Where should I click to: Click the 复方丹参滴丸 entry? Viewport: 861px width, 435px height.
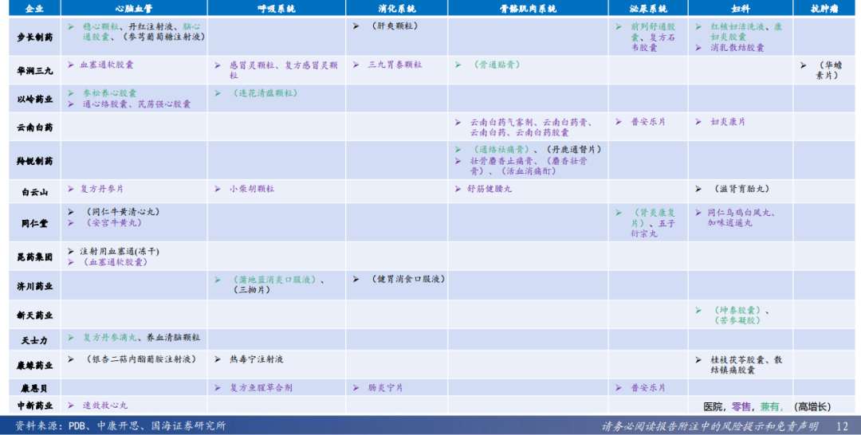[x=110, y=338]
